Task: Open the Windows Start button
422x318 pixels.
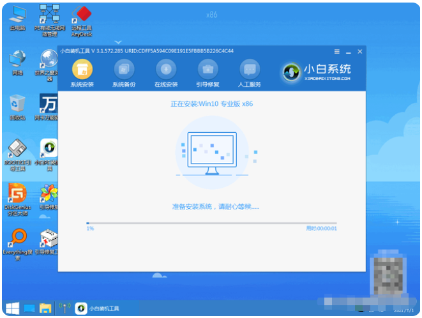Action: (12, 308)
